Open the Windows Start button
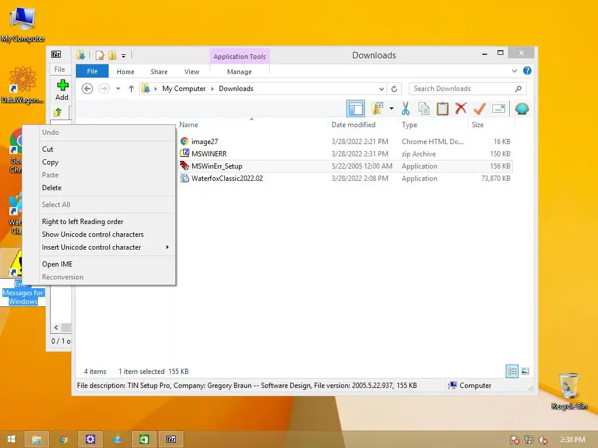The height and width of the screenshot is (448, 598). point(12,439)
